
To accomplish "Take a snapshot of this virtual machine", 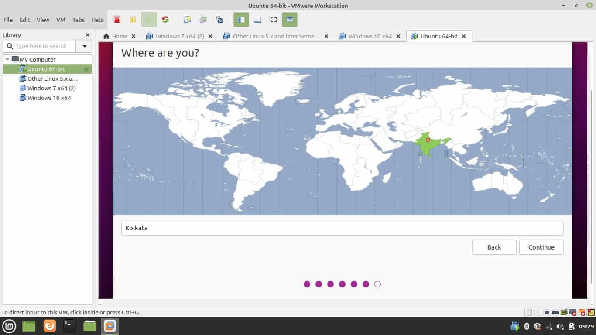I will [187, 20].
